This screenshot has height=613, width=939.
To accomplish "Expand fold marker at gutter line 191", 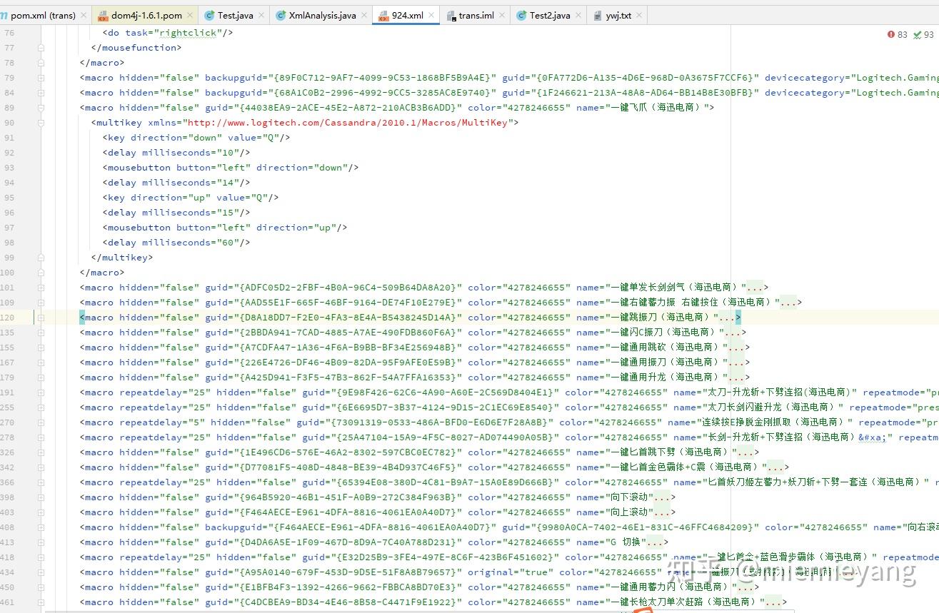I will 41,392.
